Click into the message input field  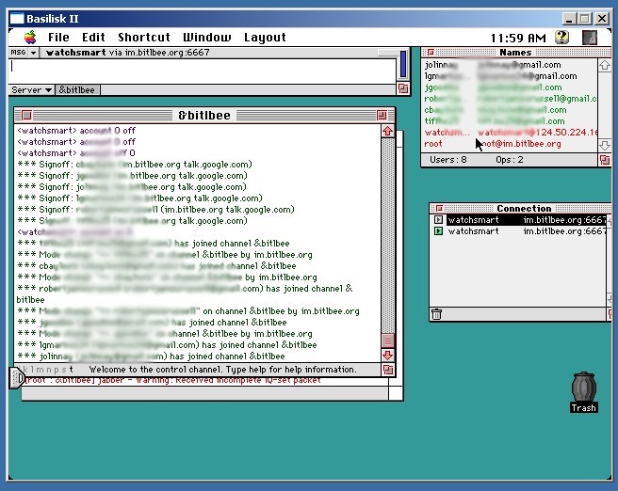click(203, 71)
